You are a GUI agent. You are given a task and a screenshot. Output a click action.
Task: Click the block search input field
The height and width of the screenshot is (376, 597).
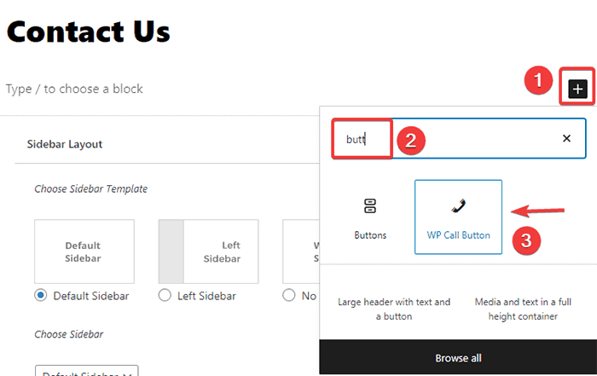coord(478,138)
